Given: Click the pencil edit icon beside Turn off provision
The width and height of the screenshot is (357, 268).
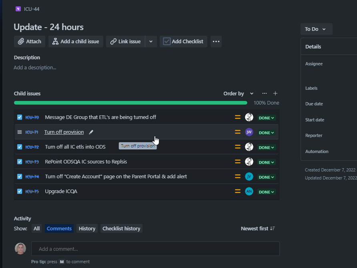Looking at the screenshot, I should 91,132.
